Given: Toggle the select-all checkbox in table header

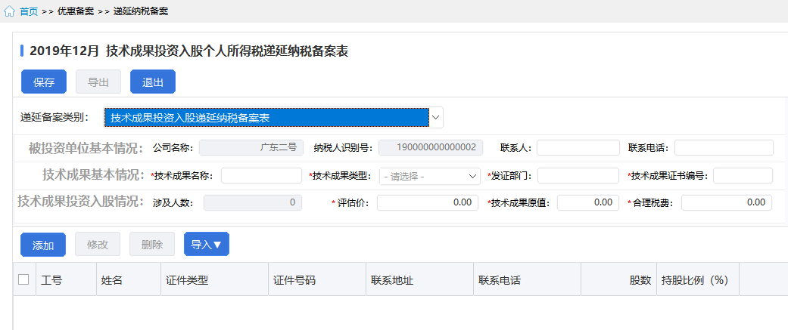Looking at the screenshot, I should (23, 279).
